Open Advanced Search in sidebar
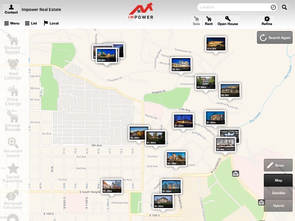This screenshot has width=295, height=221. click(13, 148)
